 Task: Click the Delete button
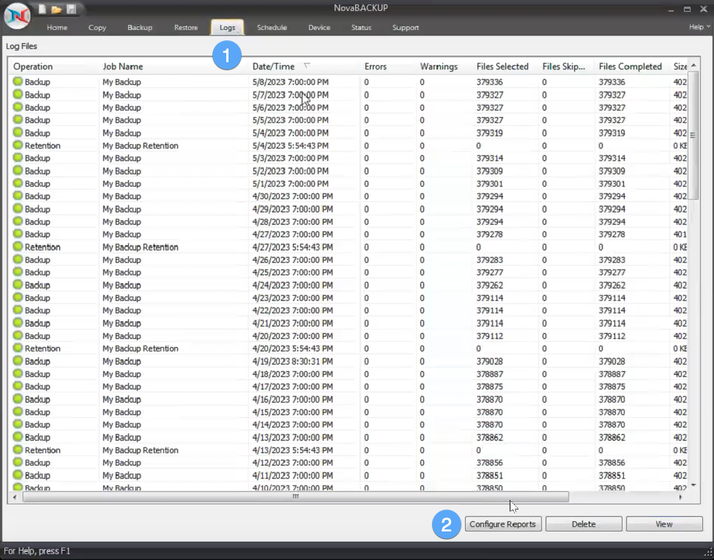point(584,524)
